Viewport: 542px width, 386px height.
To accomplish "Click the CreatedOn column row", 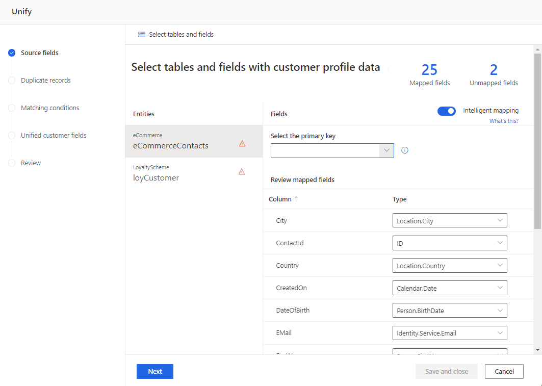I will tap(398, 288).
